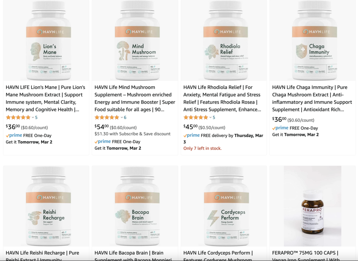Open HAVN Life Chaga Immunity title link
This screenshot has height=261, width=358.
click(312, 98)
